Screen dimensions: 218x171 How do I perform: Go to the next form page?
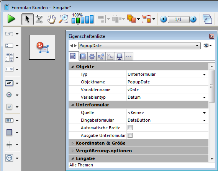[193, 19]
